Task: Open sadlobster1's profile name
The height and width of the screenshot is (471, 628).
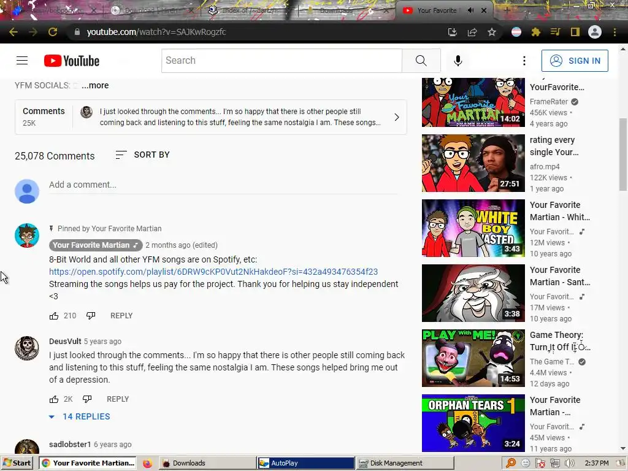Action: pos(70,444)
